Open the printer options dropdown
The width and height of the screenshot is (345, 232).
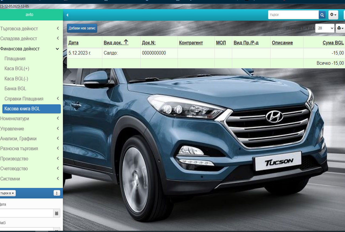click(x=340, y=28)
